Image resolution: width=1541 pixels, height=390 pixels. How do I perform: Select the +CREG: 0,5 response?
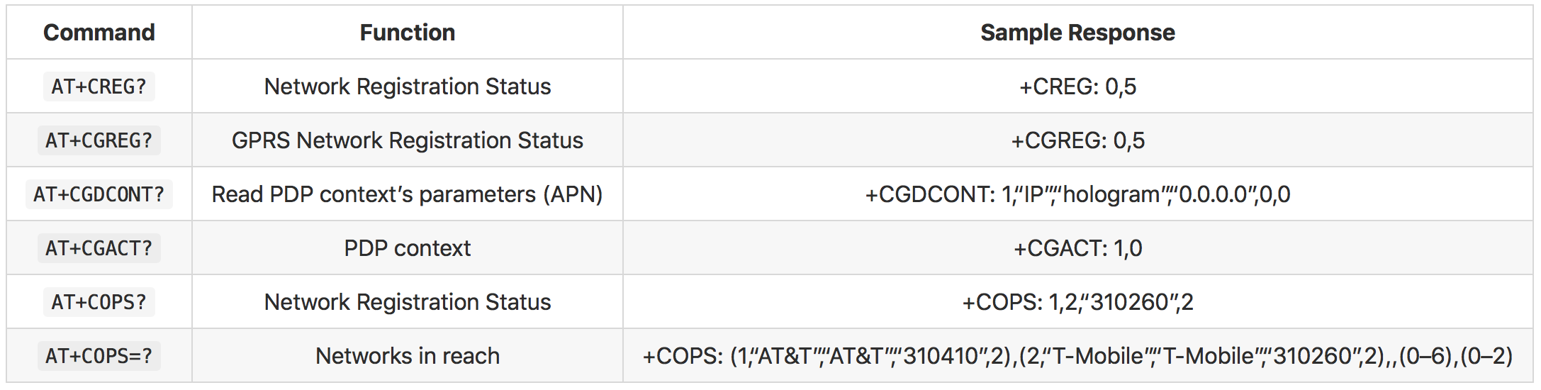(1077, 87)
